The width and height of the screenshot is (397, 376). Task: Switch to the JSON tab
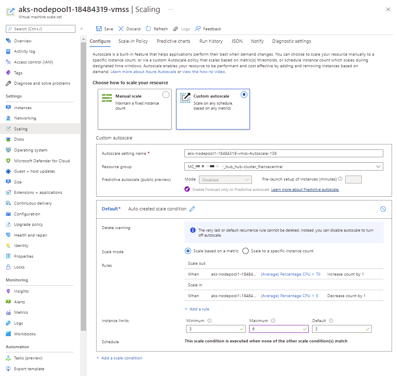tap(237, 41)
